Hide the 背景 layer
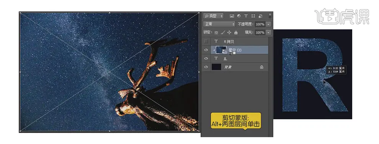379x144 pixels. tap(206, 67)
